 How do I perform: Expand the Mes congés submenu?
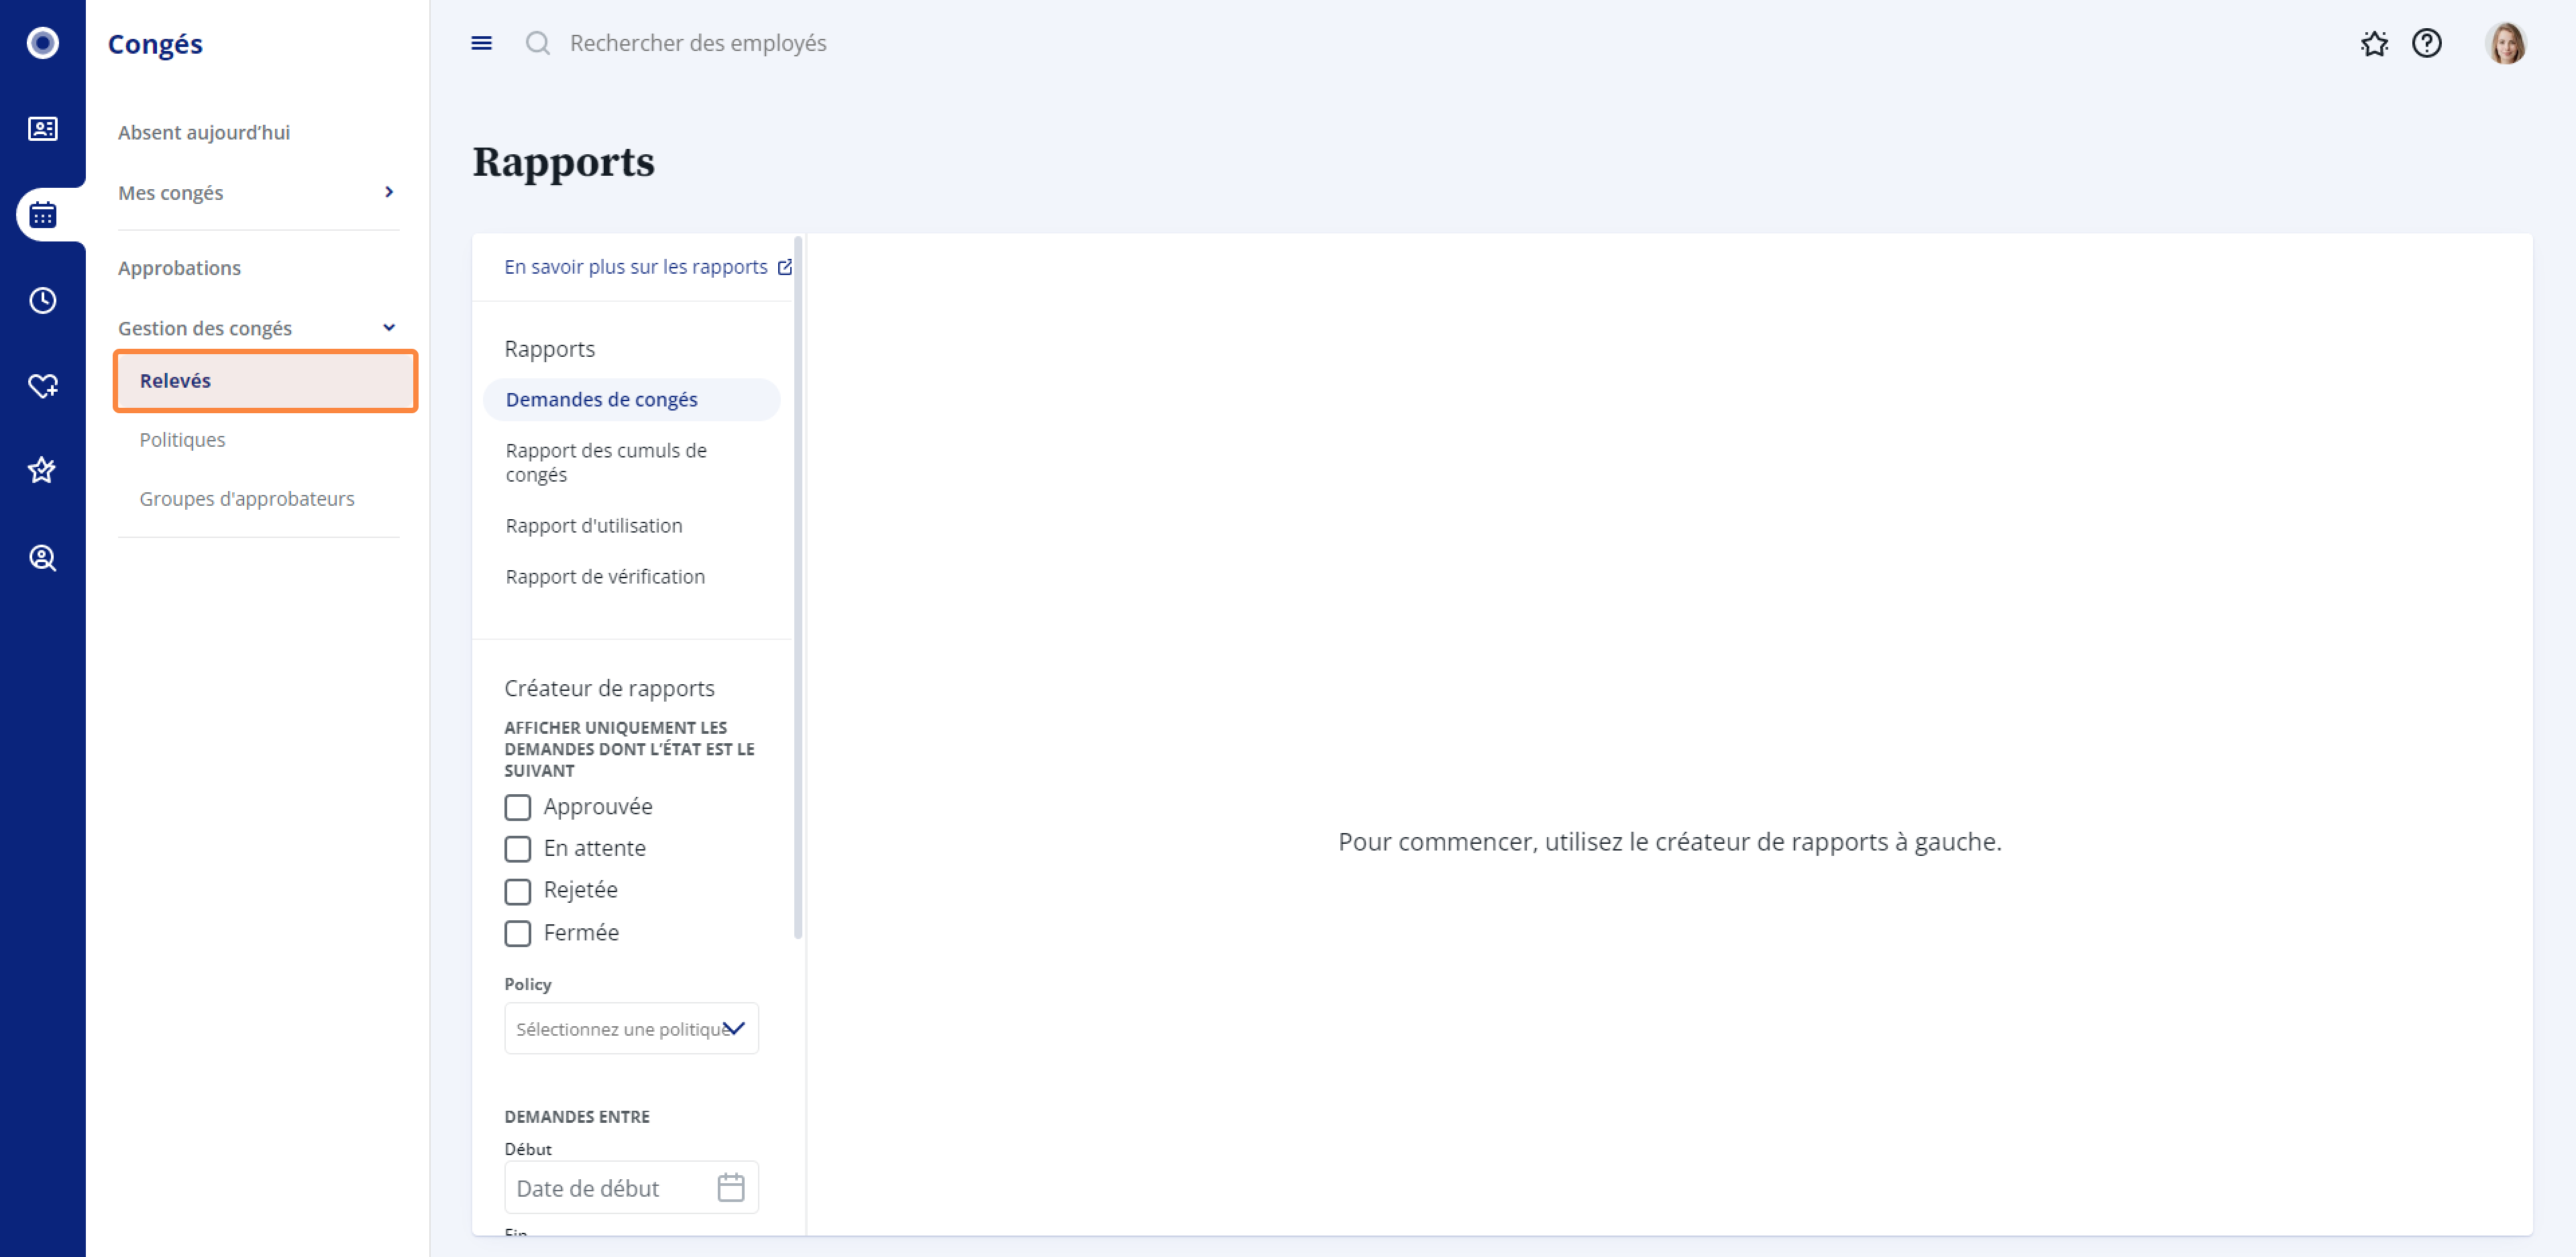[x=388, y=192]
